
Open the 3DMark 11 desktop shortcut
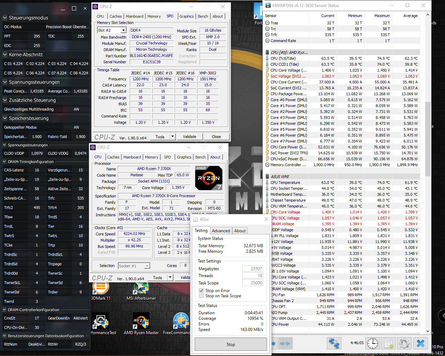pos(100,290)
